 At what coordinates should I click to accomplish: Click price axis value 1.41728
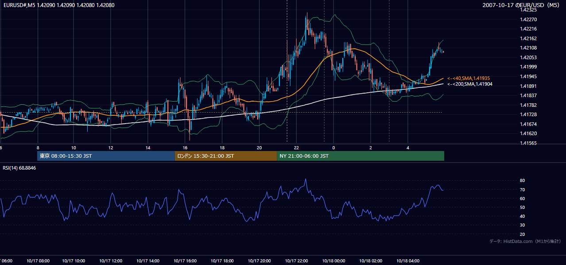coord(529,115)
